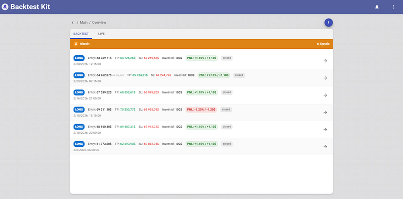Click the Backtest Kit title
The image size is (403, 199).
point(30,7)
